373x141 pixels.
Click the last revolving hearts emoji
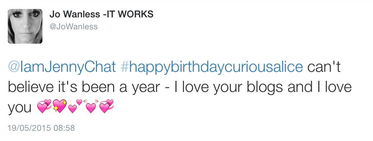pos(106,106)
